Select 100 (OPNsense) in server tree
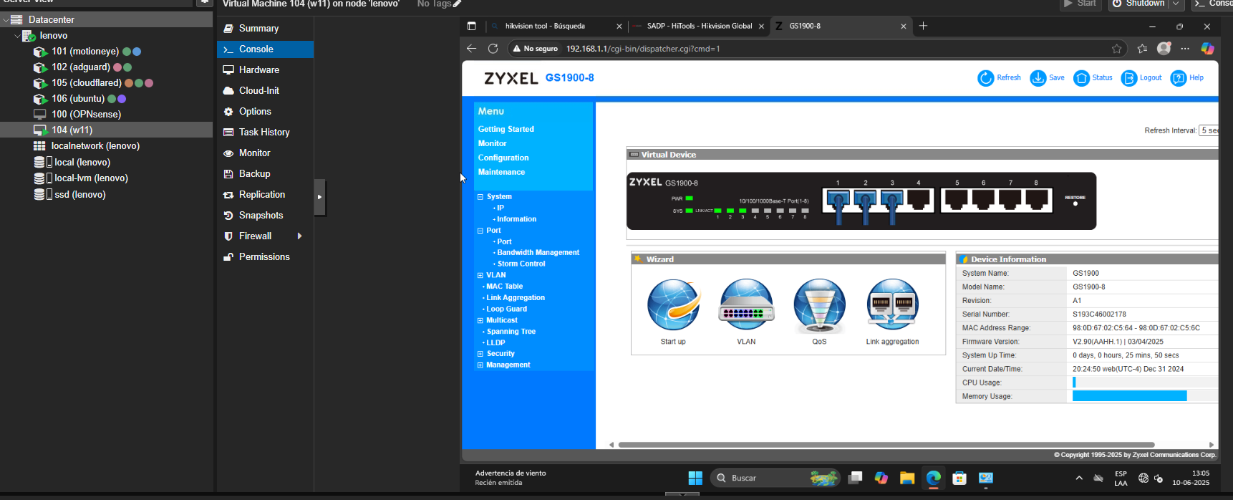 coord(106,115)
